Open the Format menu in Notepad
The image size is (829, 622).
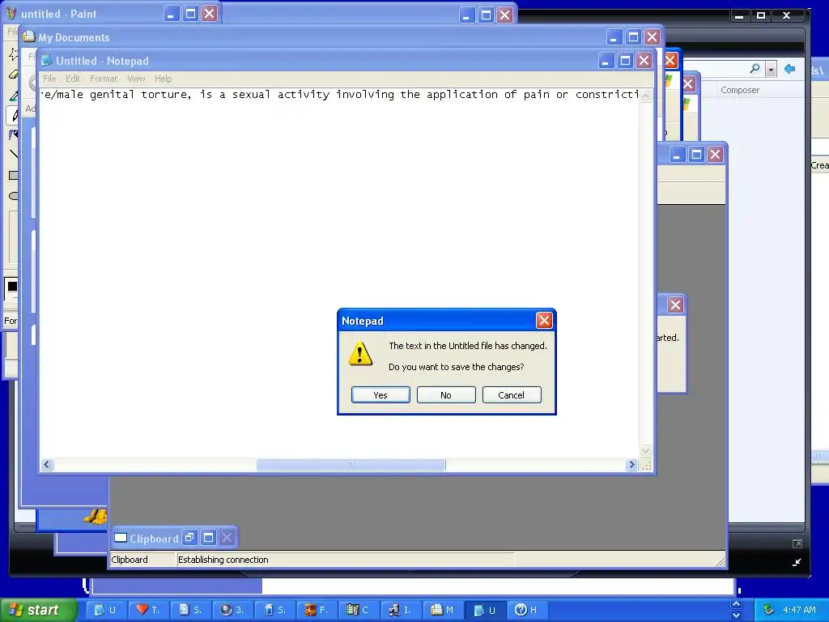click(104, 79)
